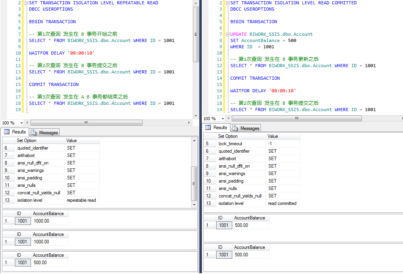Viewport: 403px width, 274px height.
Task: Select 'ansi_nulls' cell in left results
Action: (x=39, y=185)
